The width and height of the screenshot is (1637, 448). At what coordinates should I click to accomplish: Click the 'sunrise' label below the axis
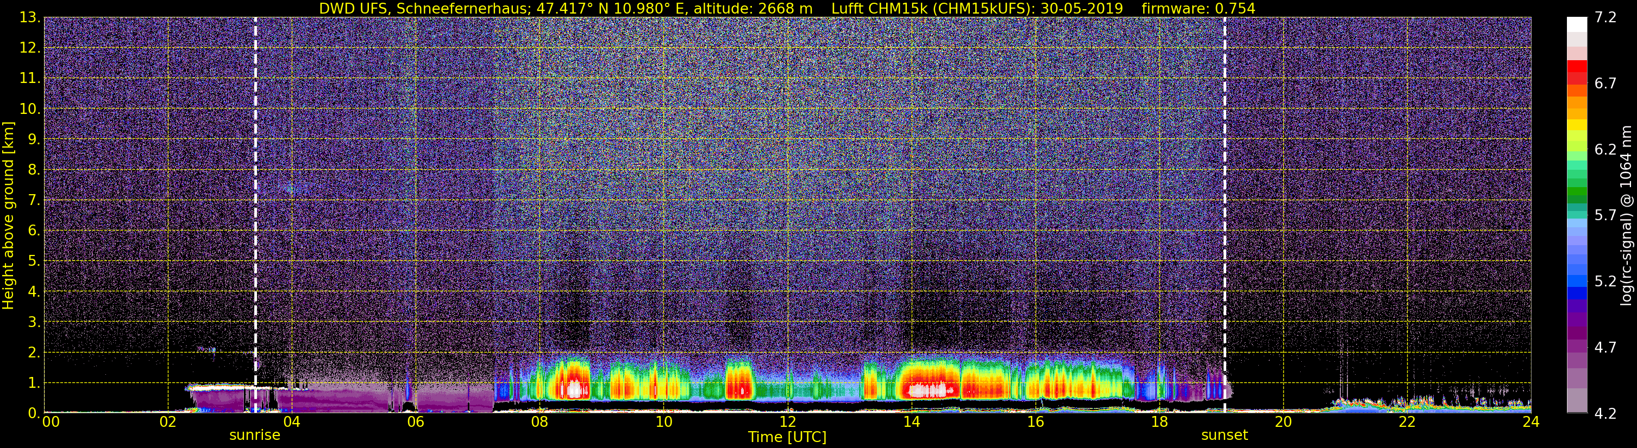click(255, 436)
